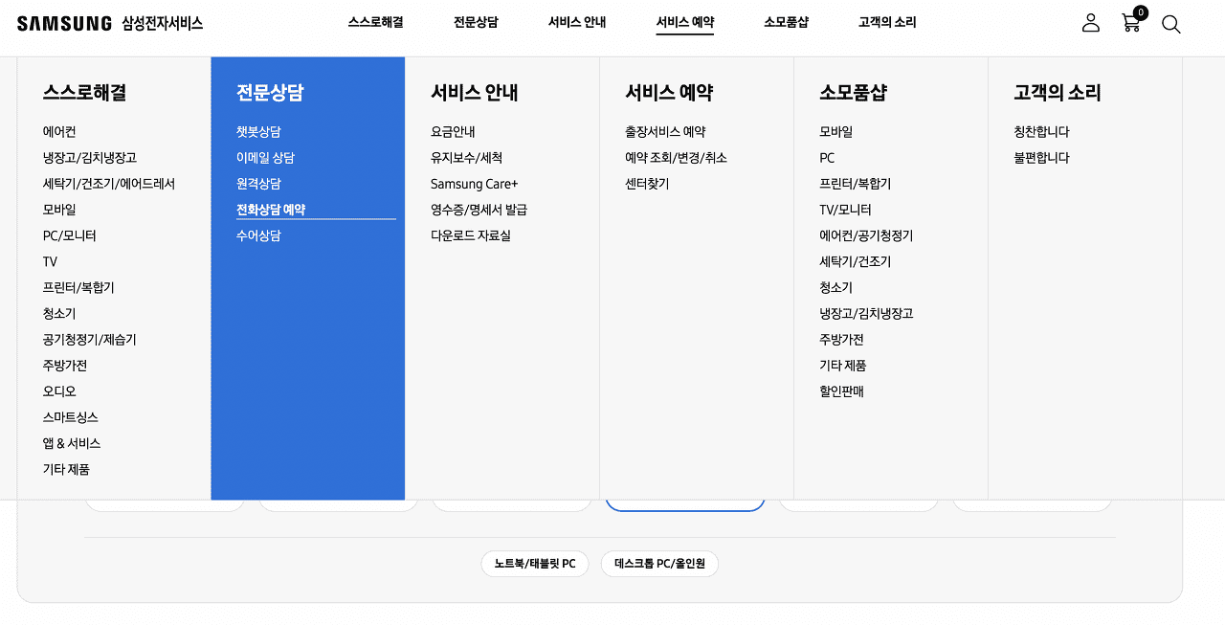Click the search magnifier icon
The image size is (1225, 625).
[x=1171, y=24]
